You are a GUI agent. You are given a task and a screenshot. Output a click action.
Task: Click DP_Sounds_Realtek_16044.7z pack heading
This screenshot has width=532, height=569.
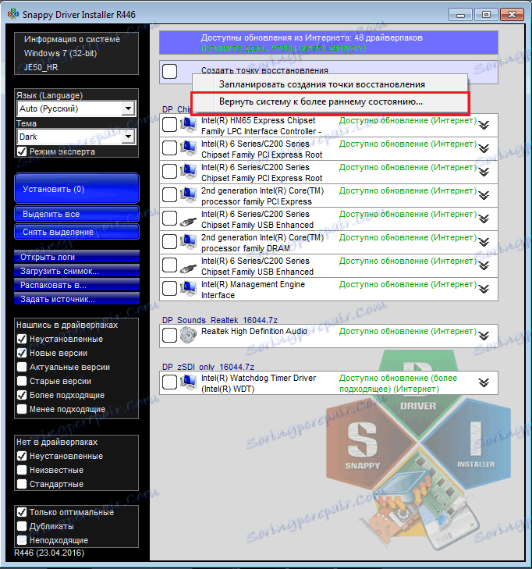220,320
